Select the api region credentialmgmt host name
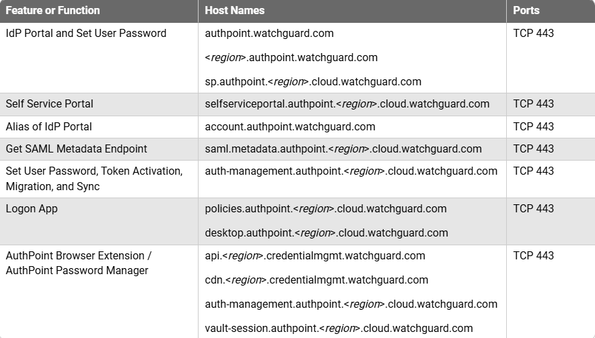Screen dimensions: 595x338 [315, 255]
